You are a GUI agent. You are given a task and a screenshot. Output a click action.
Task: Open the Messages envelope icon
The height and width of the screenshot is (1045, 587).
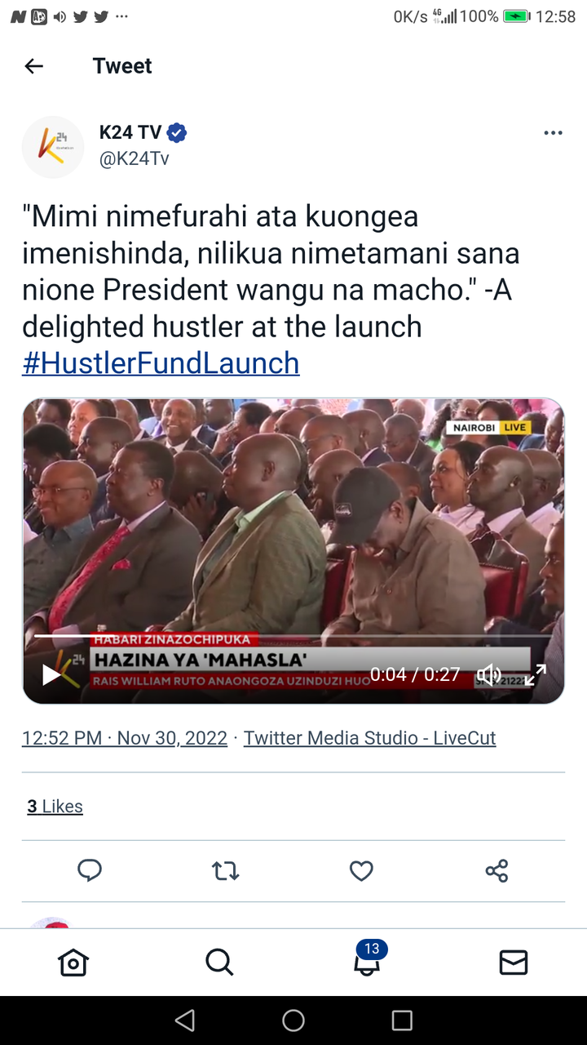514,963
